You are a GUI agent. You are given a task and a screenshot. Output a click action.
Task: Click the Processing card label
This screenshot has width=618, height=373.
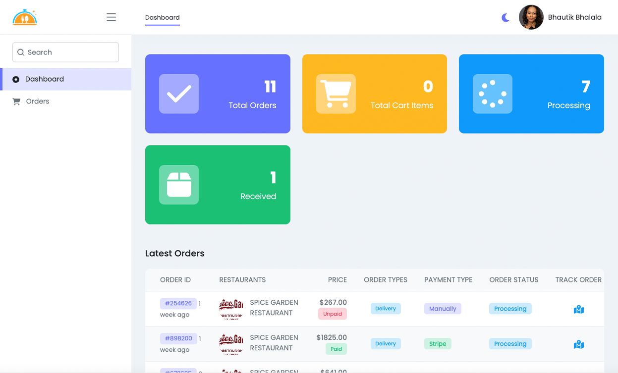[569, 105]
